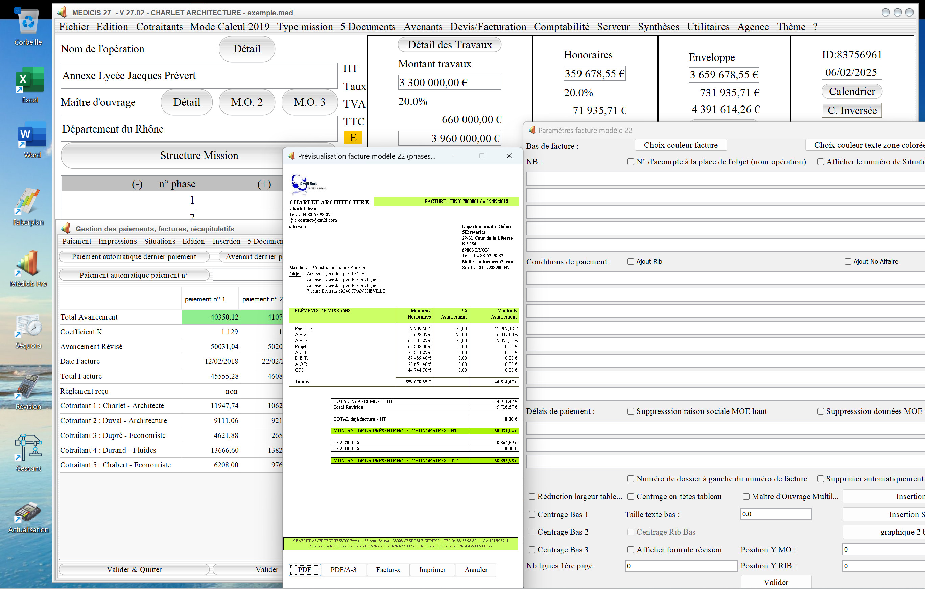The image size is (925, 589).
Task: Decrease phase number with (-) control
Action: (x=137, y=184)
